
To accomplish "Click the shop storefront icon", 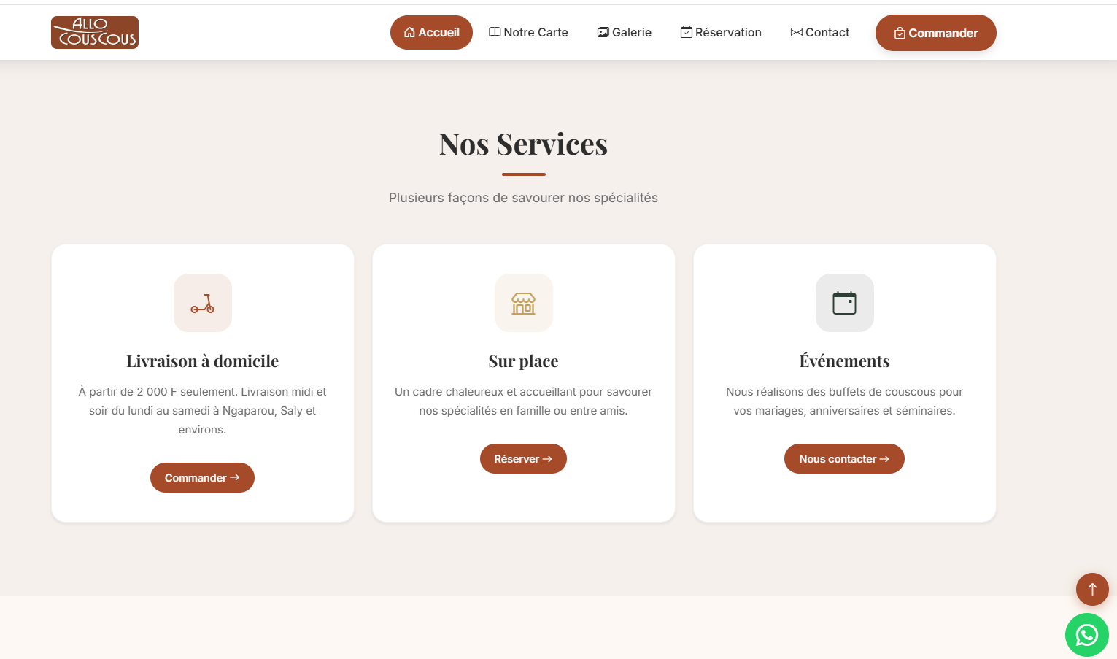I will pyautogui.click(x=523, y=303).
